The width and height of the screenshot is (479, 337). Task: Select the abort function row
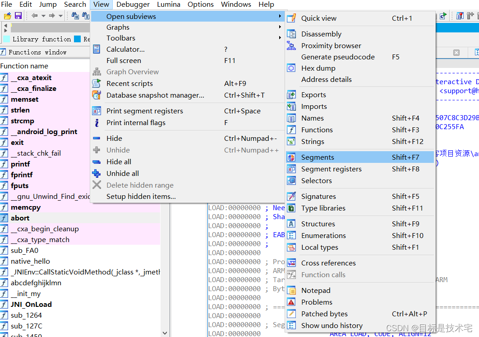(x=80, y=218)
